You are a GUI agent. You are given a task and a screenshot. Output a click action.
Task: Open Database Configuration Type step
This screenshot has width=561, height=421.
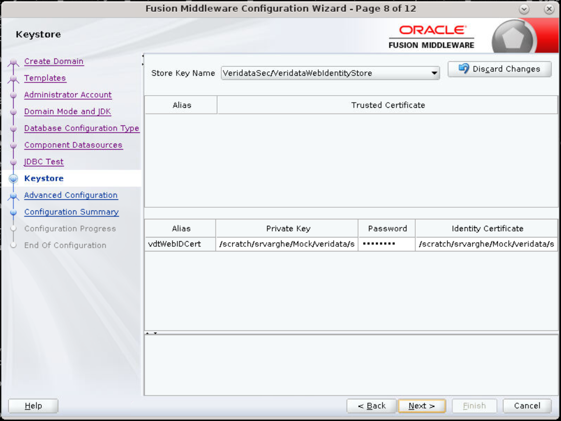pos(81,128)
